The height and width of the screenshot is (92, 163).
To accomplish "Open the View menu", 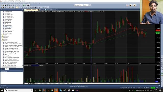I will coord(8,3).
